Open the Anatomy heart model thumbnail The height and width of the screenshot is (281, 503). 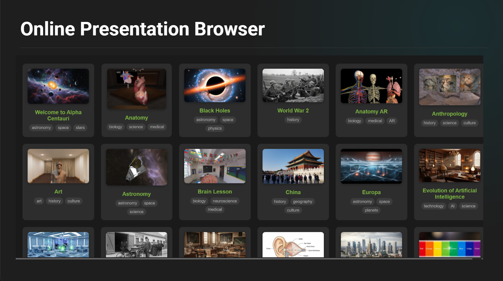pyautogui.click(x=137, y=89)
